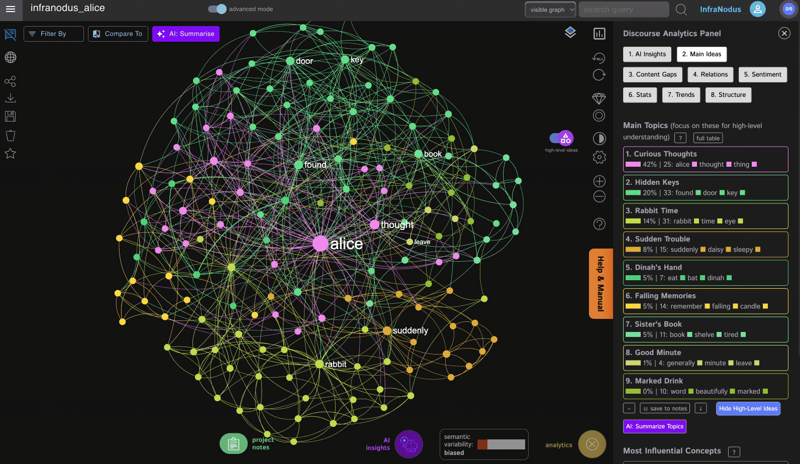This screenshot has height=464, width=800.
Task: Open the help question mark icon
Action: 599,224
